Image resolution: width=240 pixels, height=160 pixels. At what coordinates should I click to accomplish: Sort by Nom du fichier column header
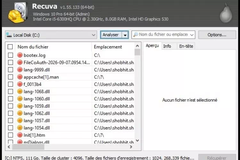(x=53, y=47)
